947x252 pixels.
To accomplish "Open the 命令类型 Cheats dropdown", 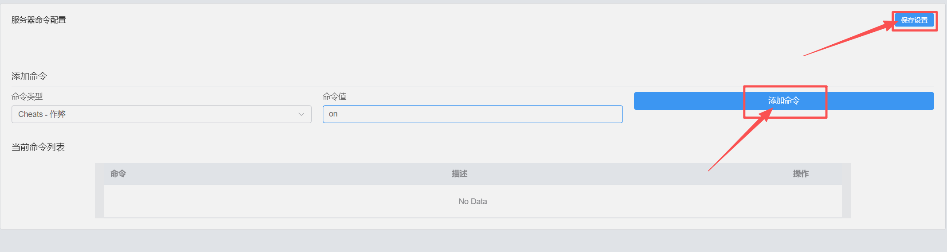I will point(161,114).
